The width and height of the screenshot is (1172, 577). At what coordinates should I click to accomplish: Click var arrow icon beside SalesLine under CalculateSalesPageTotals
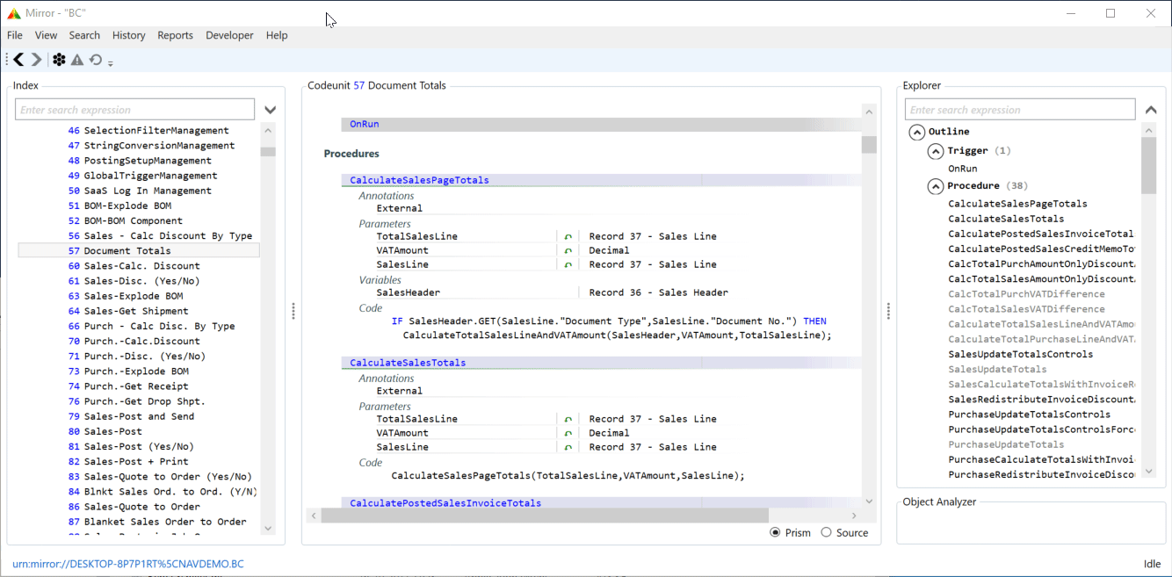click(x=568, y=264)
